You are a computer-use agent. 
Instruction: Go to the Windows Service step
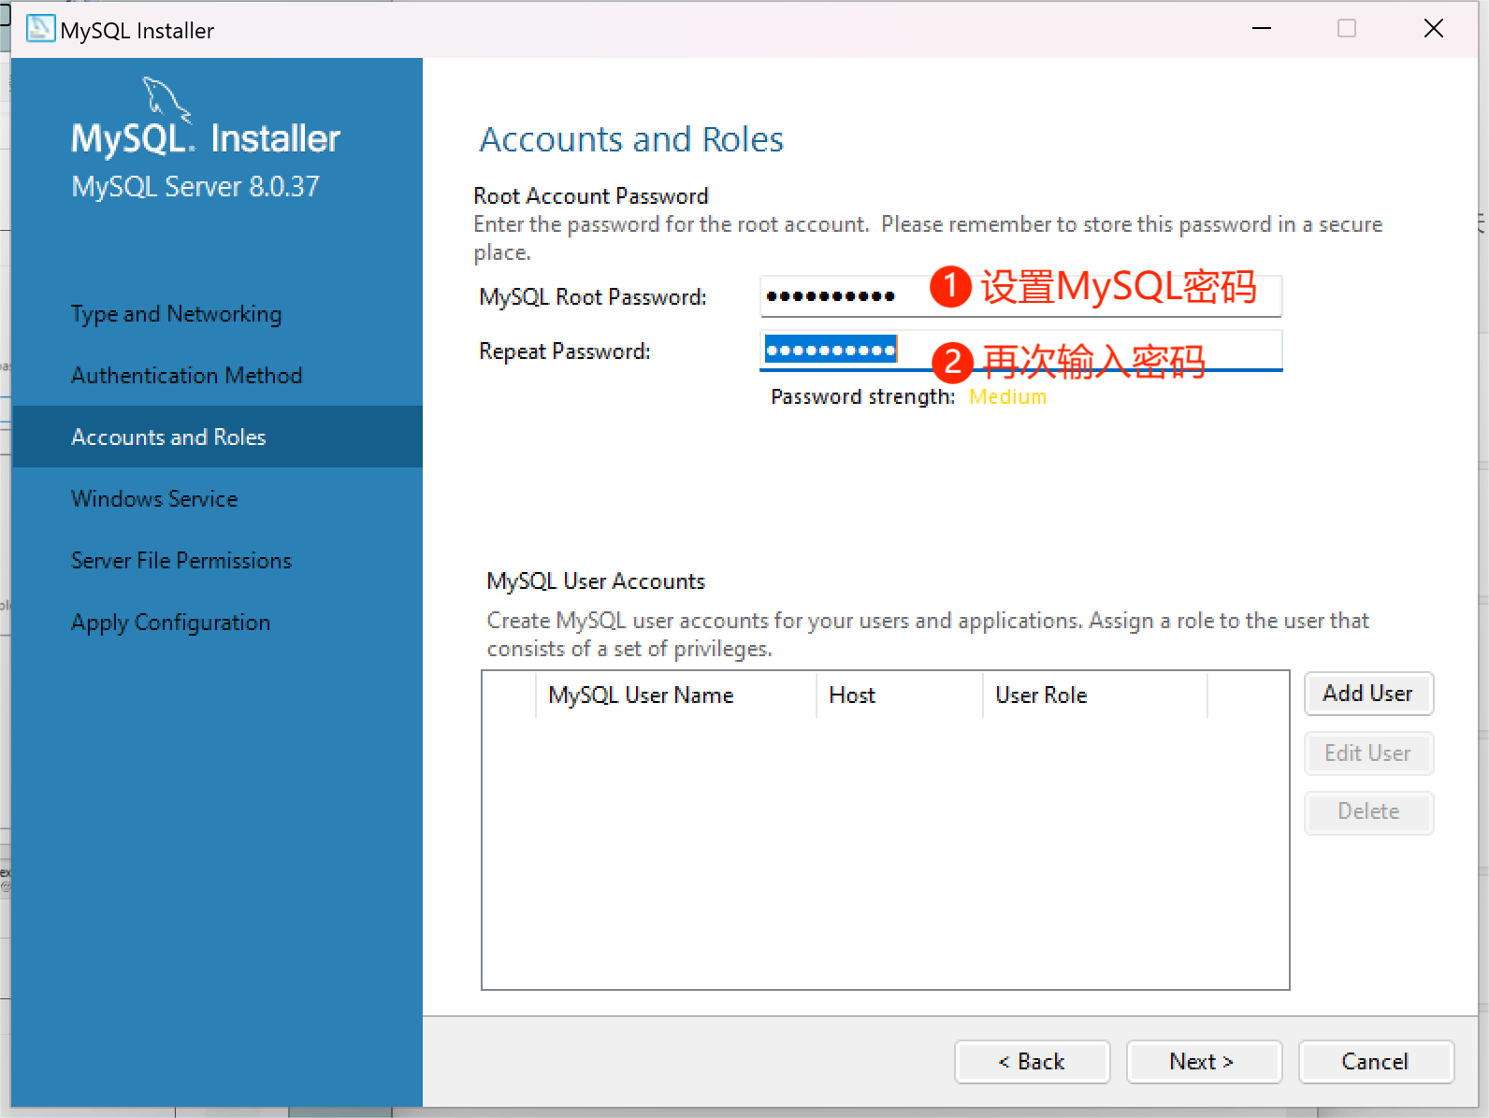point(154,499)
